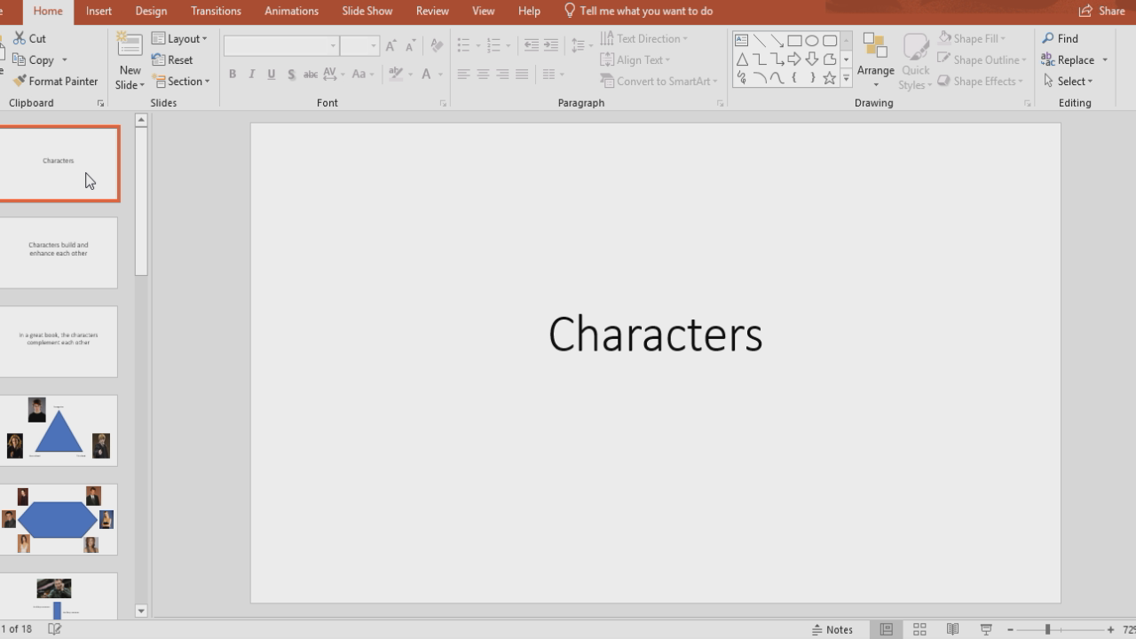
Task: Enable Slide Sorter view
Action: [x=919, y=628]
